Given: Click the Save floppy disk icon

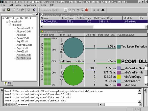Looking at the screenshot, I should (8, 10).
